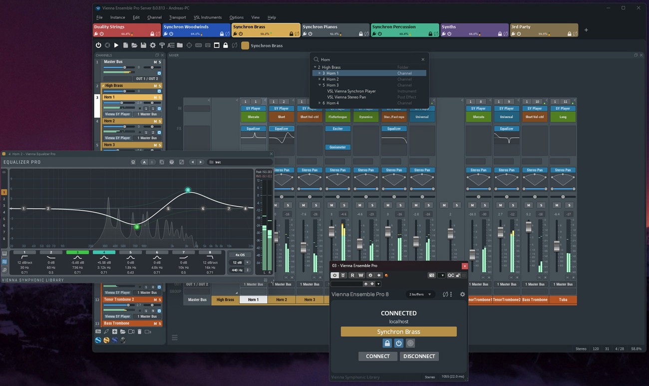Solo the Master Bus in the channel list
The image size is (649, 386).
(160, 62)
